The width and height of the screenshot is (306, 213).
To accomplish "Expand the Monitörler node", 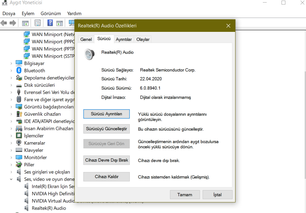I will [x=11, y=157].
